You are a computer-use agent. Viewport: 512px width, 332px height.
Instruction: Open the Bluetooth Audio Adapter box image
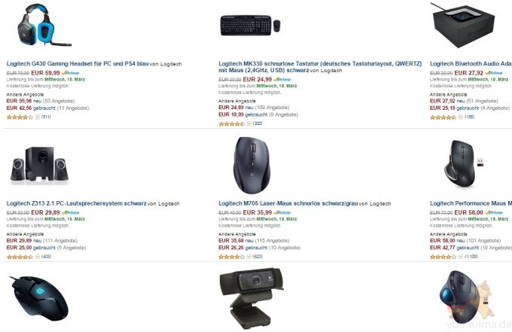click(x=463, y=26)
